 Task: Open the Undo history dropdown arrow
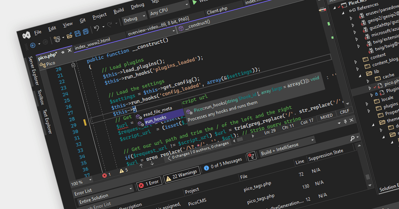tap(103, 27)
